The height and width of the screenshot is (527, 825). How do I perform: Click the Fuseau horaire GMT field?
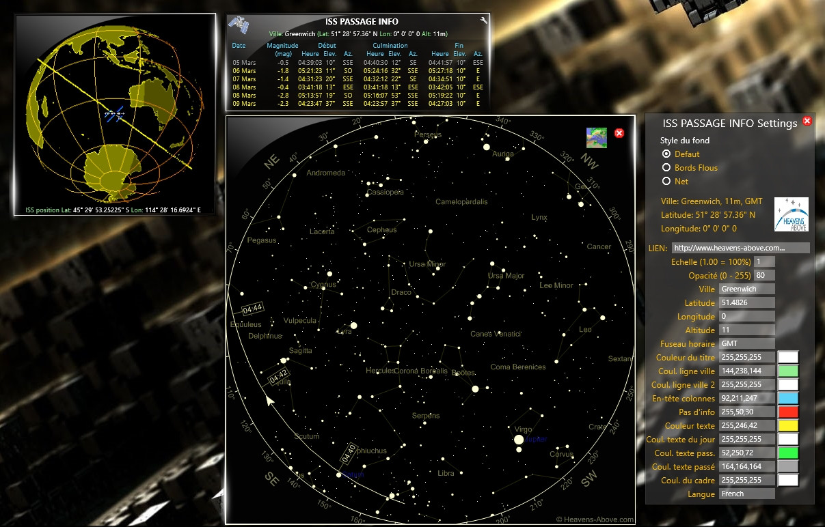coord(747,343)
